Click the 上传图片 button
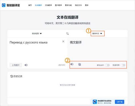Image resolution: width=135 pixels, height=106 pixels. pos(16,65)
